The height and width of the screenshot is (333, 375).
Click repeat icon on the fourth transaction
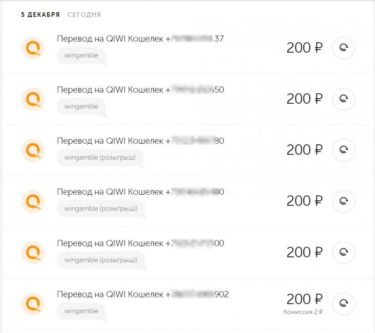[x=343, y=201]
